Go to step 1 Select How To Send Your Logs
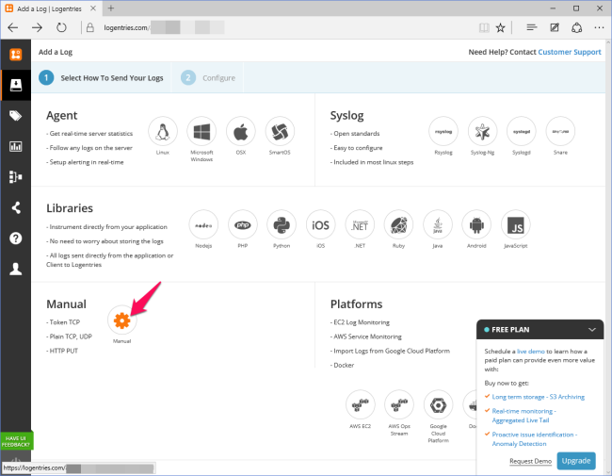612x476 pixels. (102, 78)
